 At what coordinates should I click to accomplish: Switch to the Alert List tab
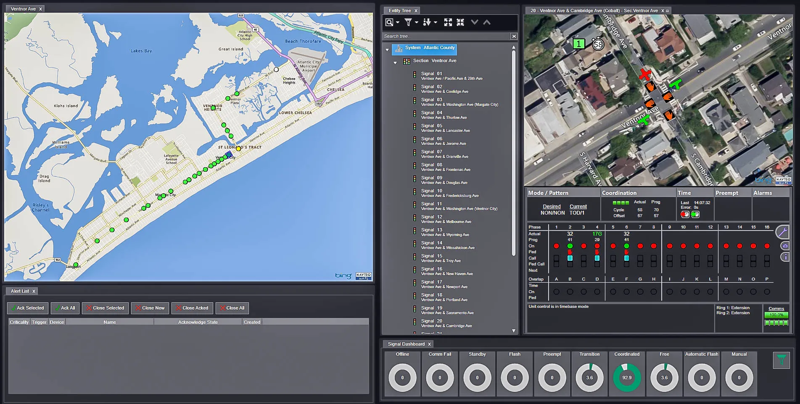tap(20, 291)
